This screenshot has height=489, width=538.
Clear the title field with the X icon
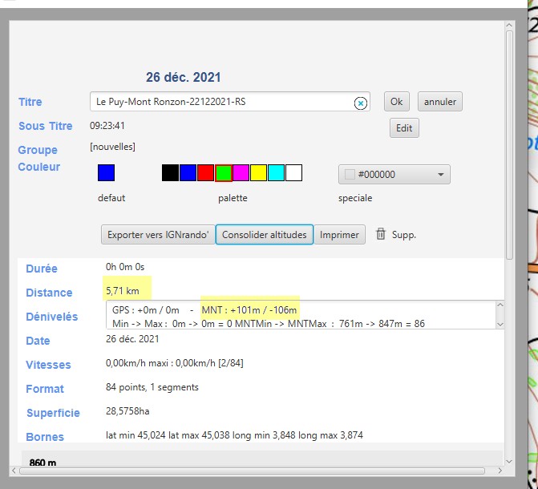coord(361,103)
